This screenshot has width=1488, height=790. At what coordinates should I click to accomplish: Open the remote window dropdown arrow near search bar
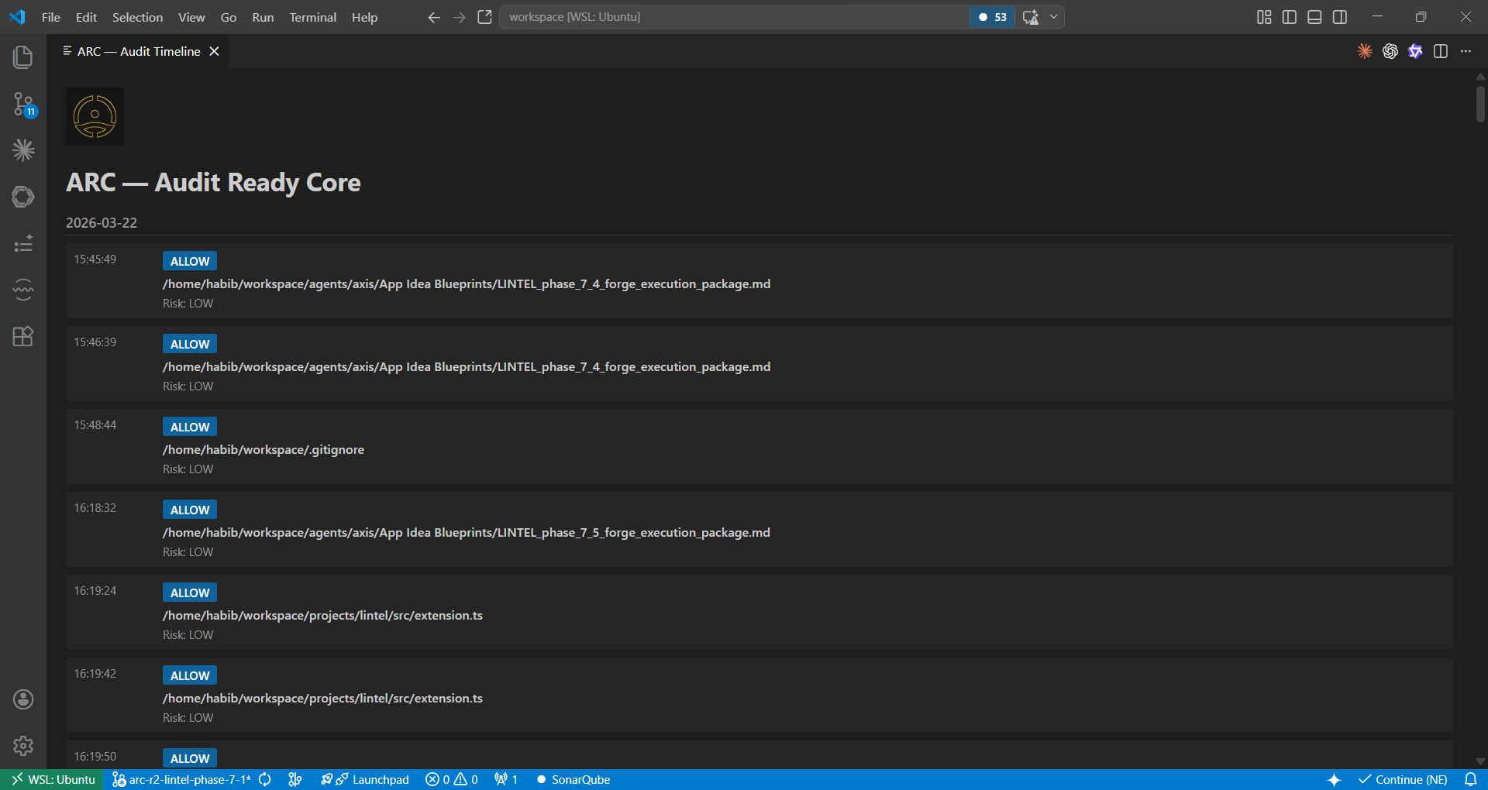[1052, 16]
